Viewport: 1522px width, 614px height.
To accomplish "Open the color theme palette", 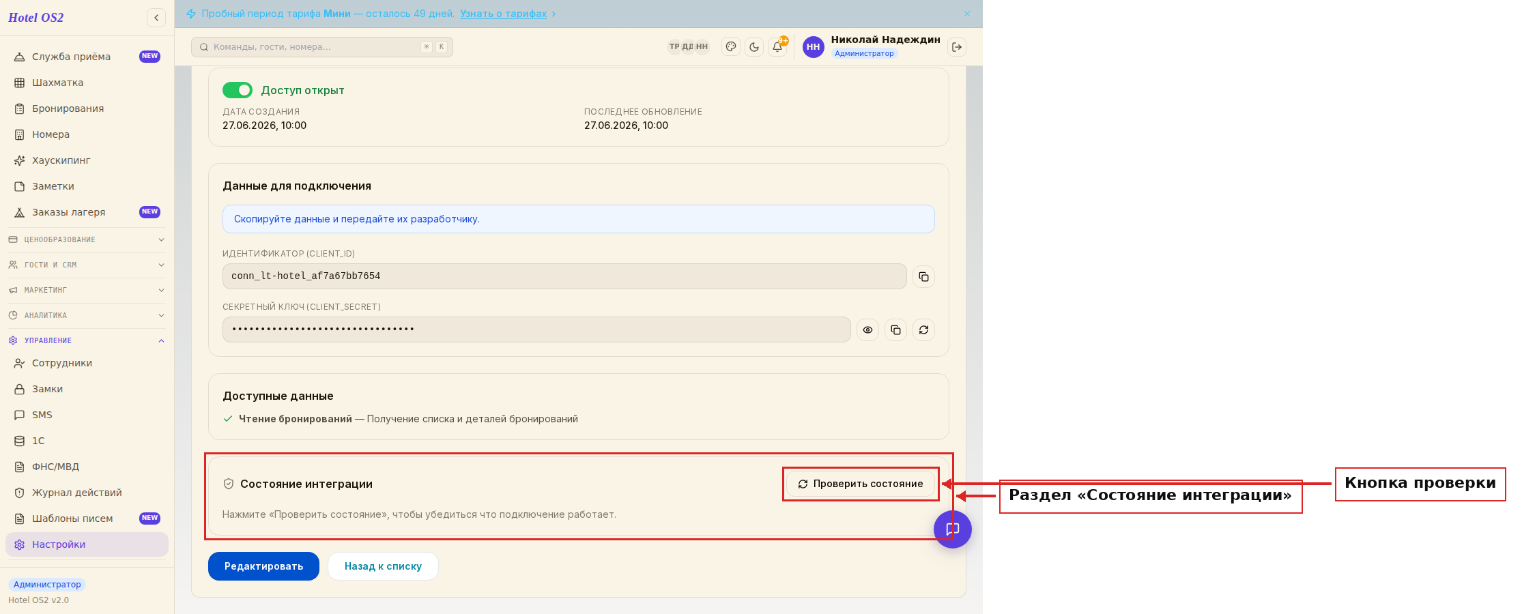I will click(x=731, y=47).
